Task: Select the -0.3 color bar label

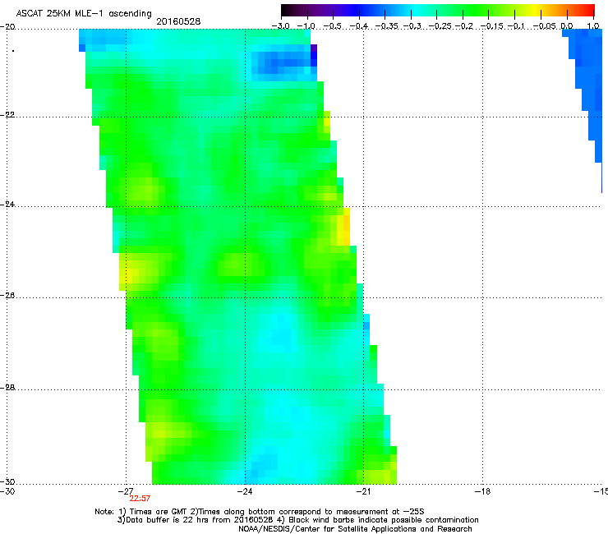Action: click(412, 26)
